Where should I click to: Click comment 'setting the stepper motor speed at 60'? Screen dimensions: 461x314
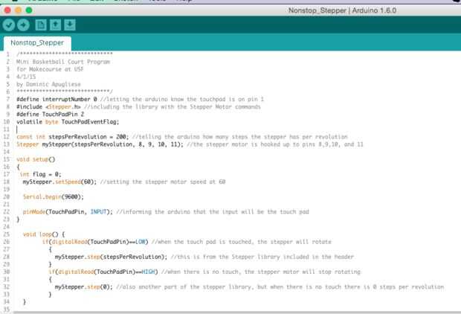(x=163, y=182)
